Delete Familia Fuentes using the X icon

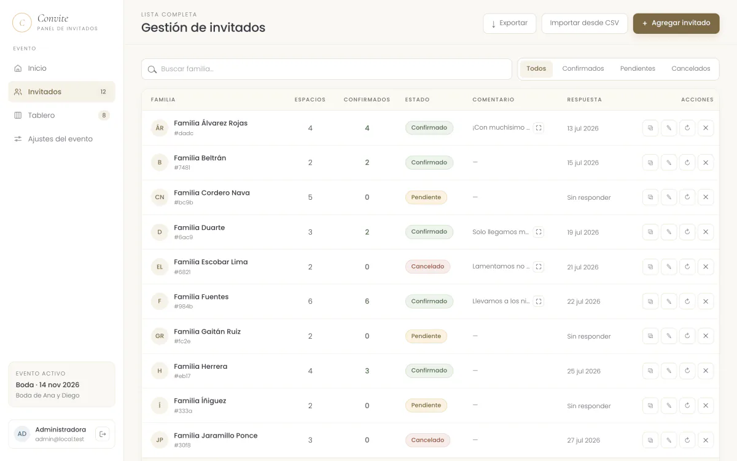pos(706,301)
